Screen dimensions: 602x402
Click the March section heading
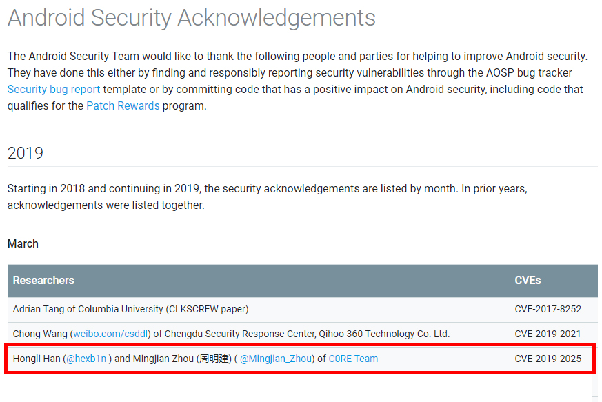(x=23, y=244)
